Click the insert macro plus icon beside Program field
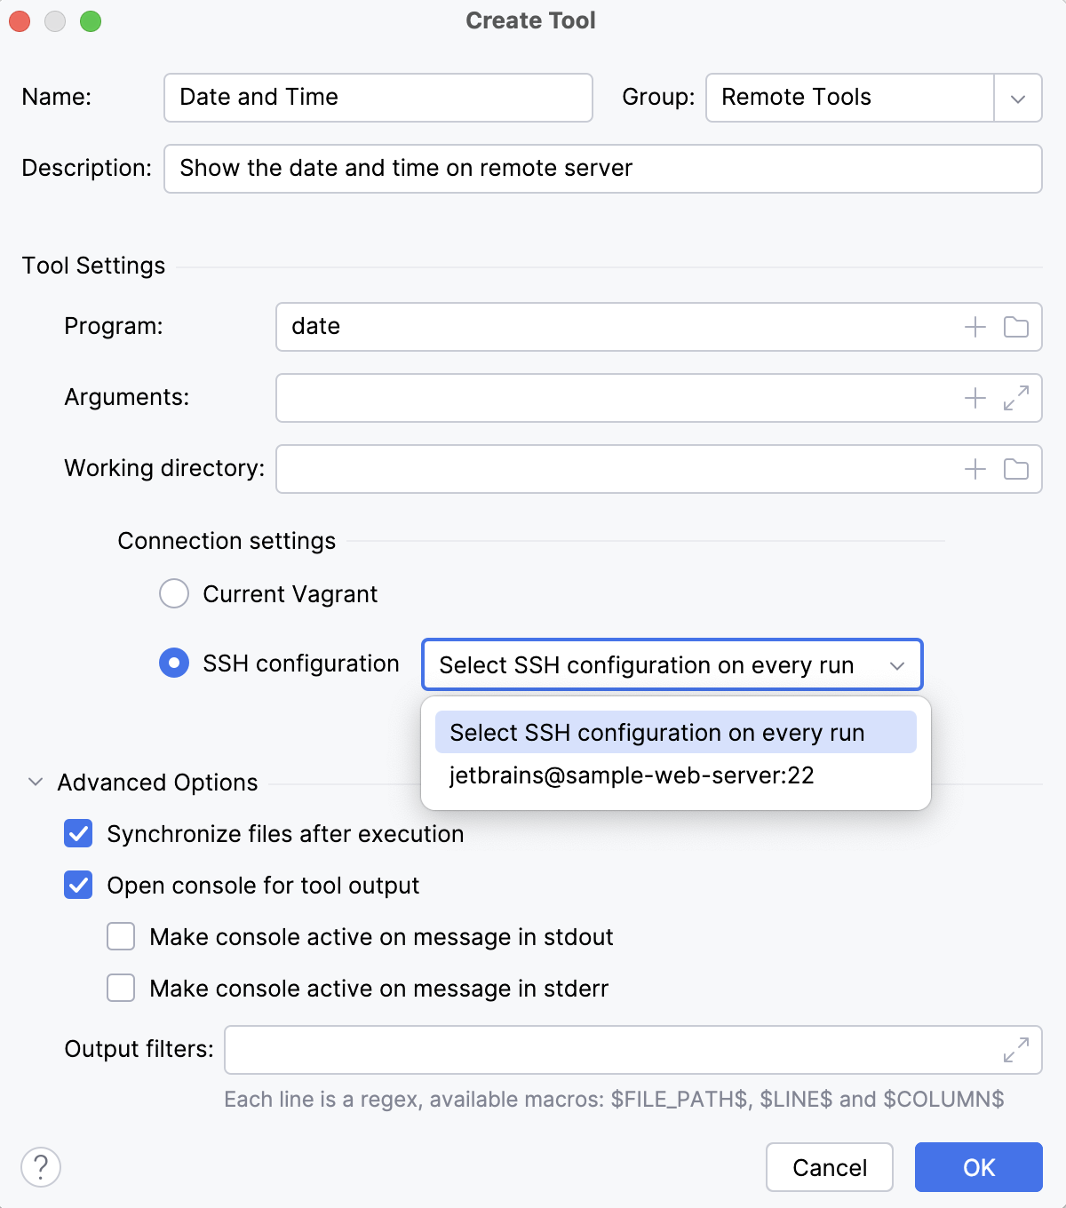The image size is (1066, 1208). pos(974,327)
